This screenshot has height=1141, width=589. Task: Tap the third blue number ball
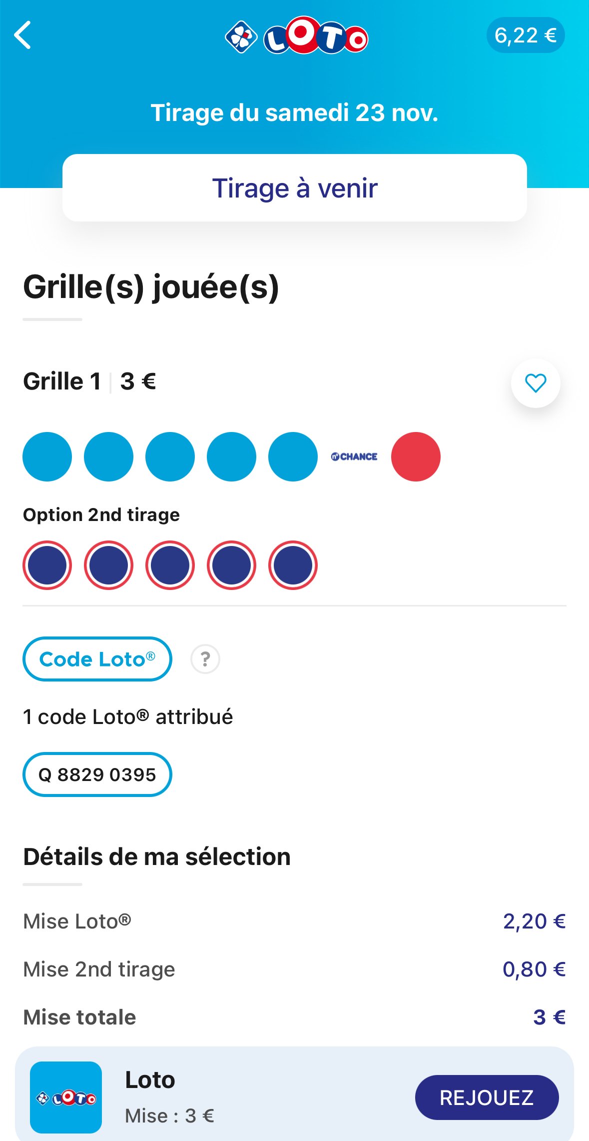pyautogui.click(x=170, y=456)
